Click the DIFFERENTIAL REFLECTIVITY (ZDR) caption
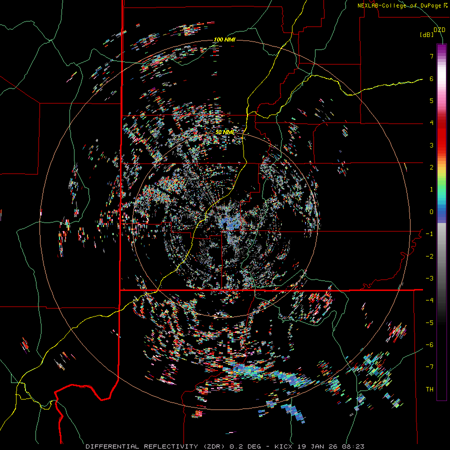The width and height of the screenshot is (450, 450). pos(156,446)
